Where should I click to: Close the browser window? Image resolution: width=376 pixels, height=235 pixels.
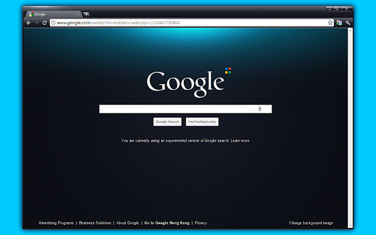point(347,9)
